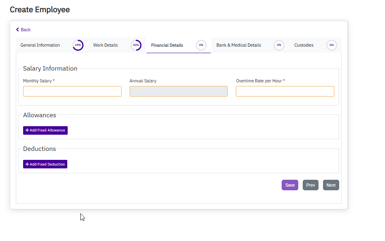Click the greyed-out Annual Salary field
The height and width of the screenshot is (241, 385).
[x=179, y=91]
